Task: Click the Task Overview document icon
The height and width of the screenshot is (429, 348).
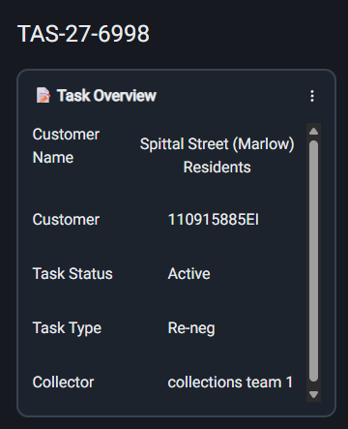Action: 43,95
